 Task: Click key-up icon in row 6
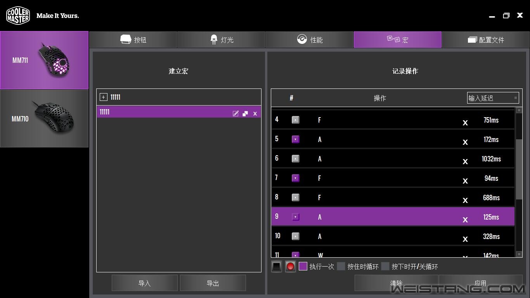click(295, 159)
